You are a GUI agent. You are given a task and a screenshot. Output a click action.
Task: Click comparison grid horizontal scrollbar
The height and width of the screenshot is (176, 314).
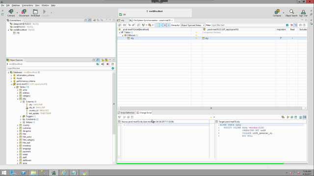pyautogui.click(x=211, y=108)
